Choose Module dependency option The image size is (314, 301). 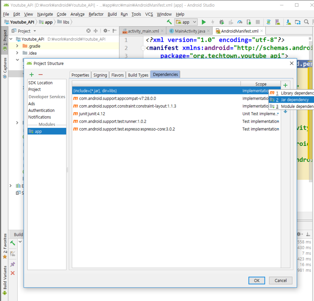click(292, 106)
